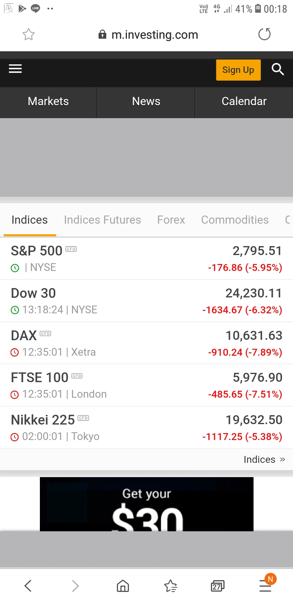The height and width of the screenshot is (603, 293).
Task: Open the Nikkei 225 quote row
Action: click(146, 427)
